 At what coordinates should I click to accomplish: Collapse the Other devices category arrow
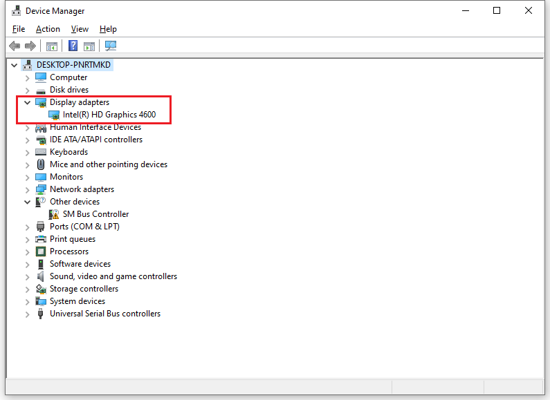(28, 202)
